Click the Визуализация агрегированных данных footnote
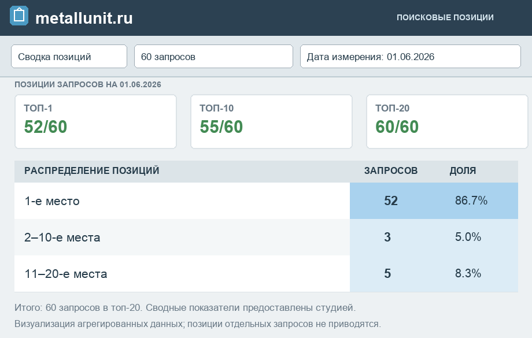The height and width of the screenshot is (338, 532). pos(198,324)
